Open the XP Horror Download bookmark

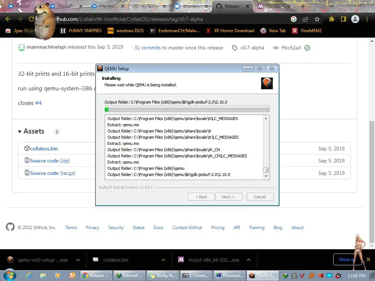(230, 31)
